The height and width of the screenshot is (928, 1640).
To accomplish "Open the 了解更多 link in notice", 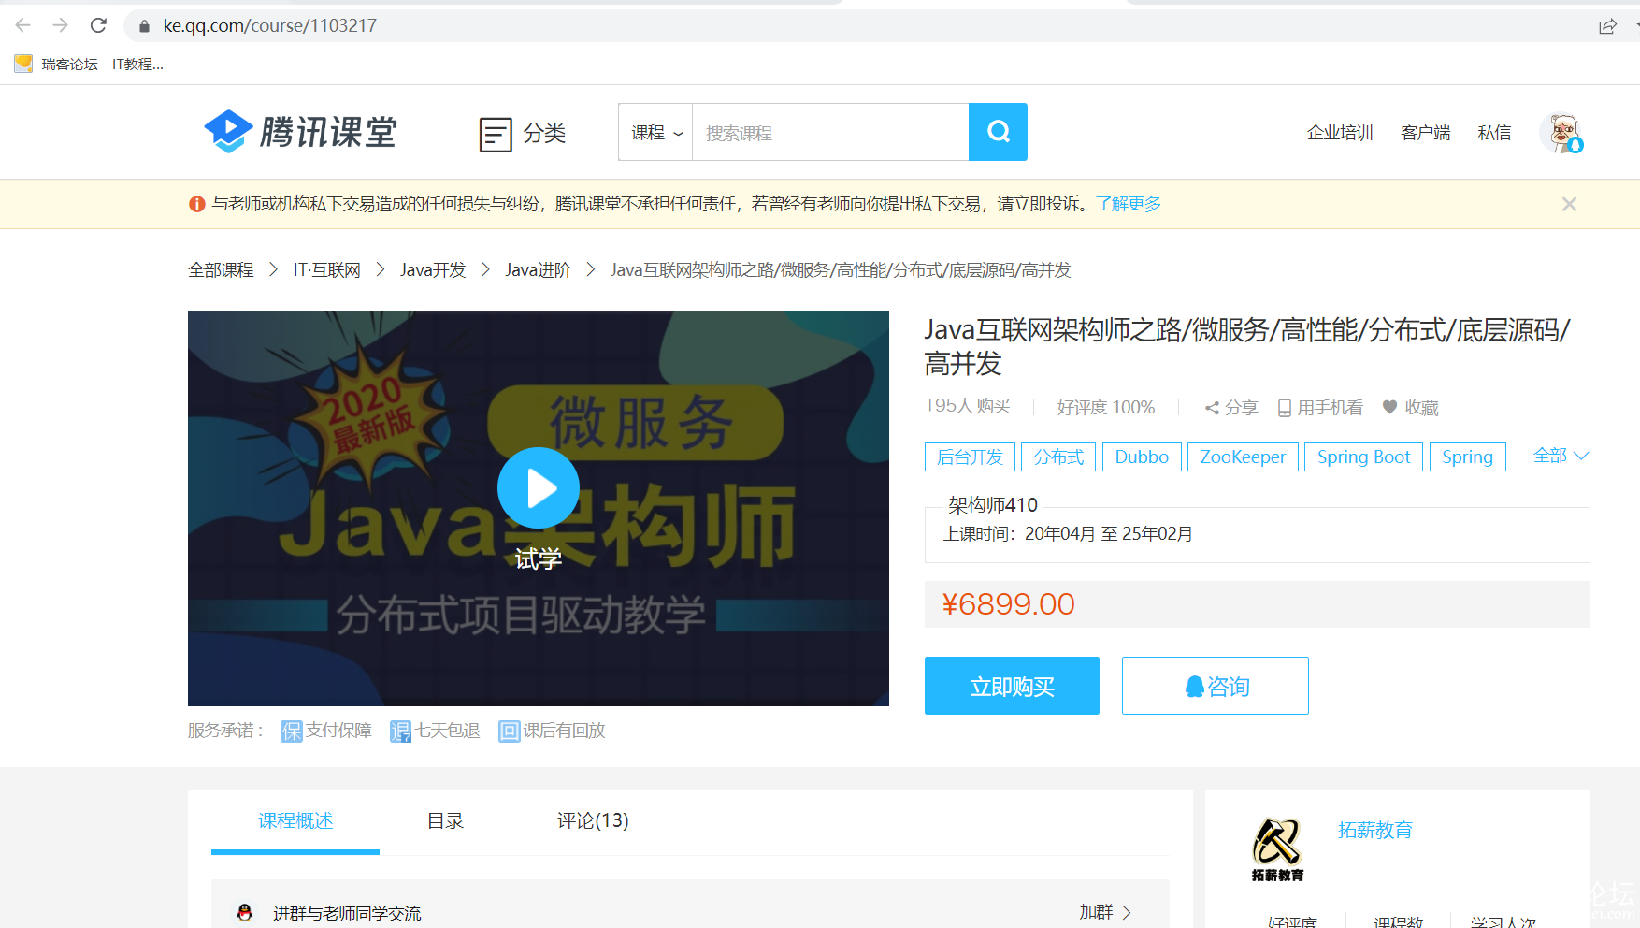I will click(x=1129, y=204).
